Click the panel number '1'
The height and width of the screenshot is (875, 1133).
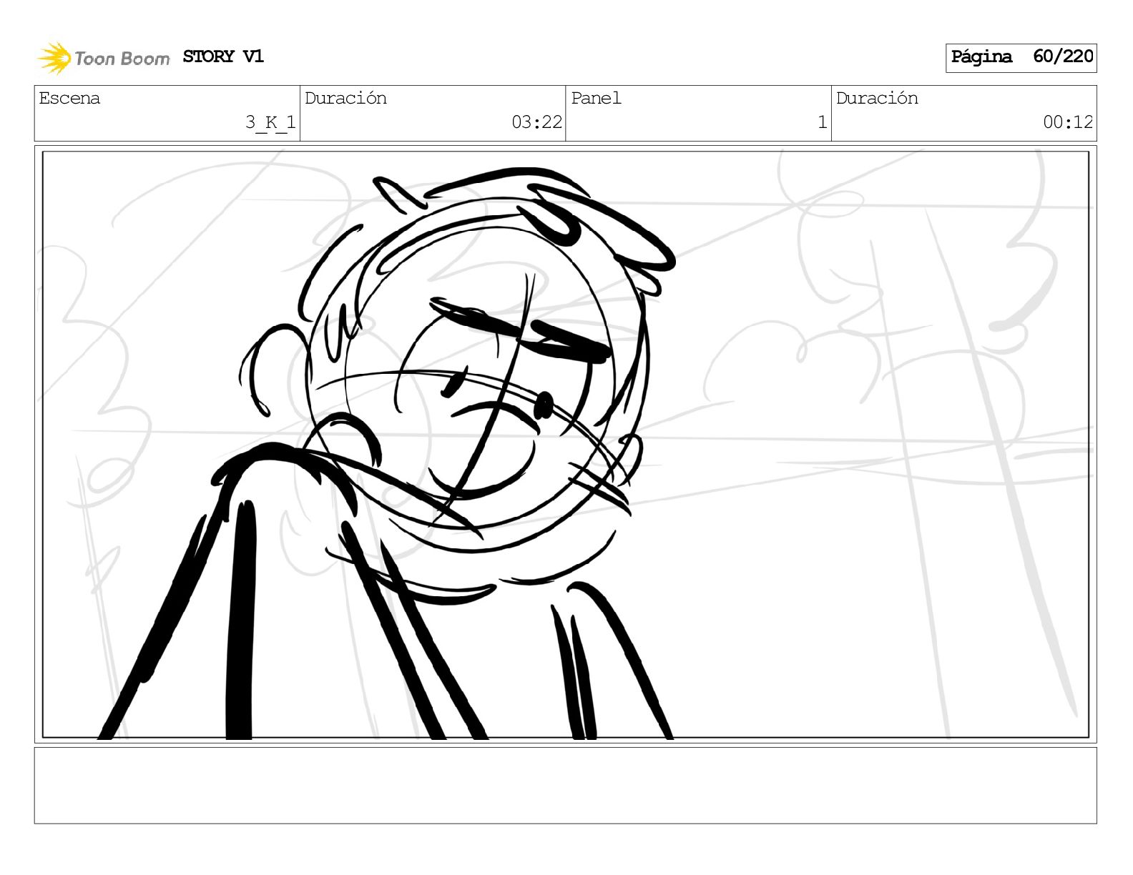(822, 122)
